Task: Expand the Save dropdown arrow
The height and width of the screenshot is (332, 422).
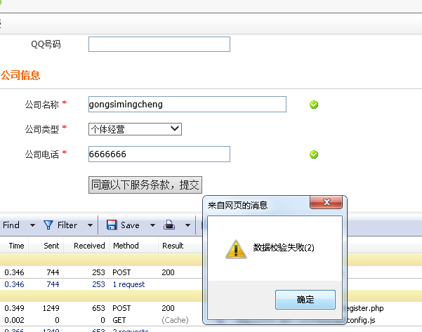Action: pyautogui.click(x=152, y=225)
